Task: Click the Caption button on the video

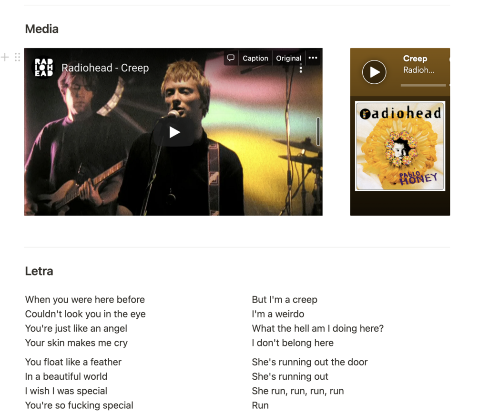Action: click(255, 58)
